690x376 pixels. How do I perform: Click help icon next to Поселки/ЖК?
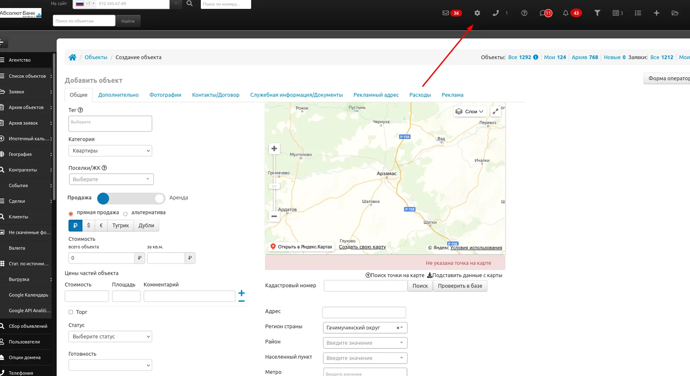[x=104, y=168]
